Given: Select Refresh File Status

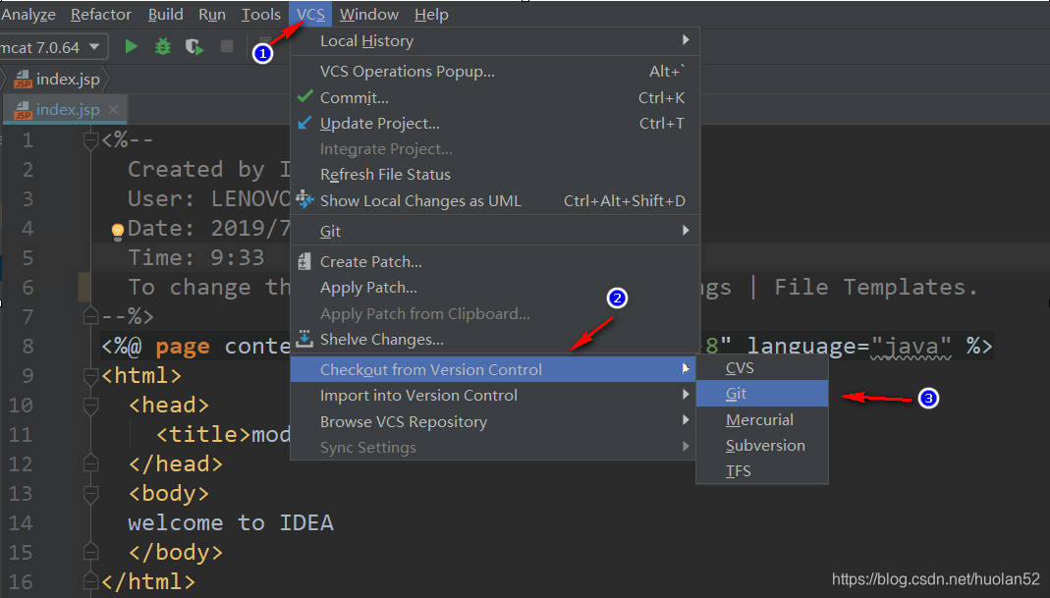Looking at the screenshot, I should 495,175.
